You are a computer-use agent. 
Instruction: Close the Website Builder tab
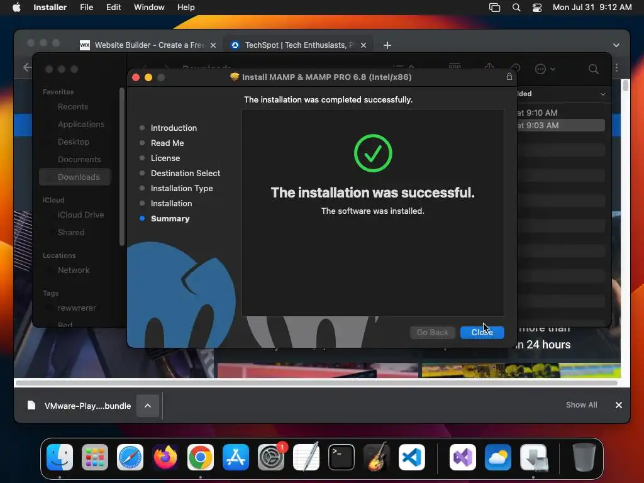[213, 45]
